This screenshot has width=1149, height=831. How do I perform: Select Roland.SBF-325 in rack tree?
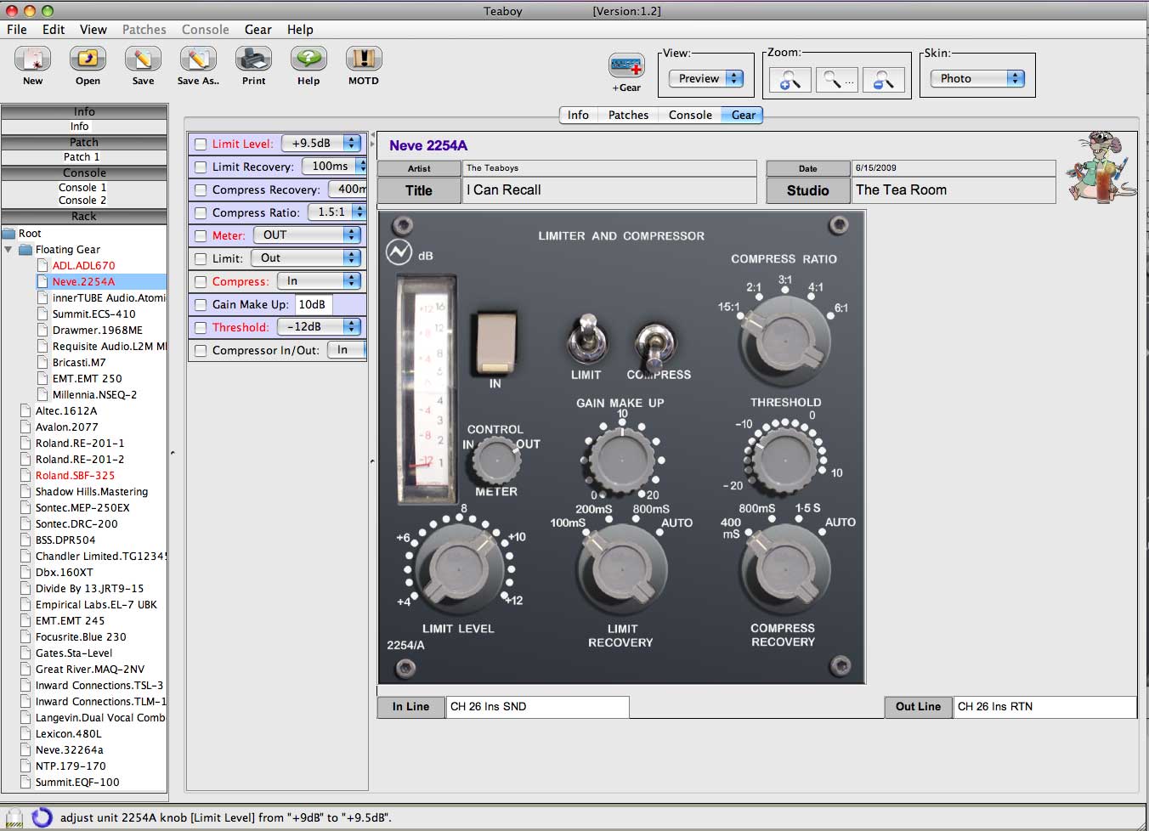(75, 476)
